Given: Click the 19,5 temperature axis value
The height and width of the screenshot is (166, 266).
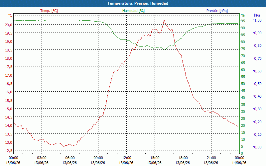Looking at the screenshot, I should pyautogui.click(x=9, y=33).
